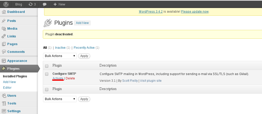Open the Settings sidebar menu
Image resolution: width=262 pixels, height=114 pixels.
click(14, 111)
